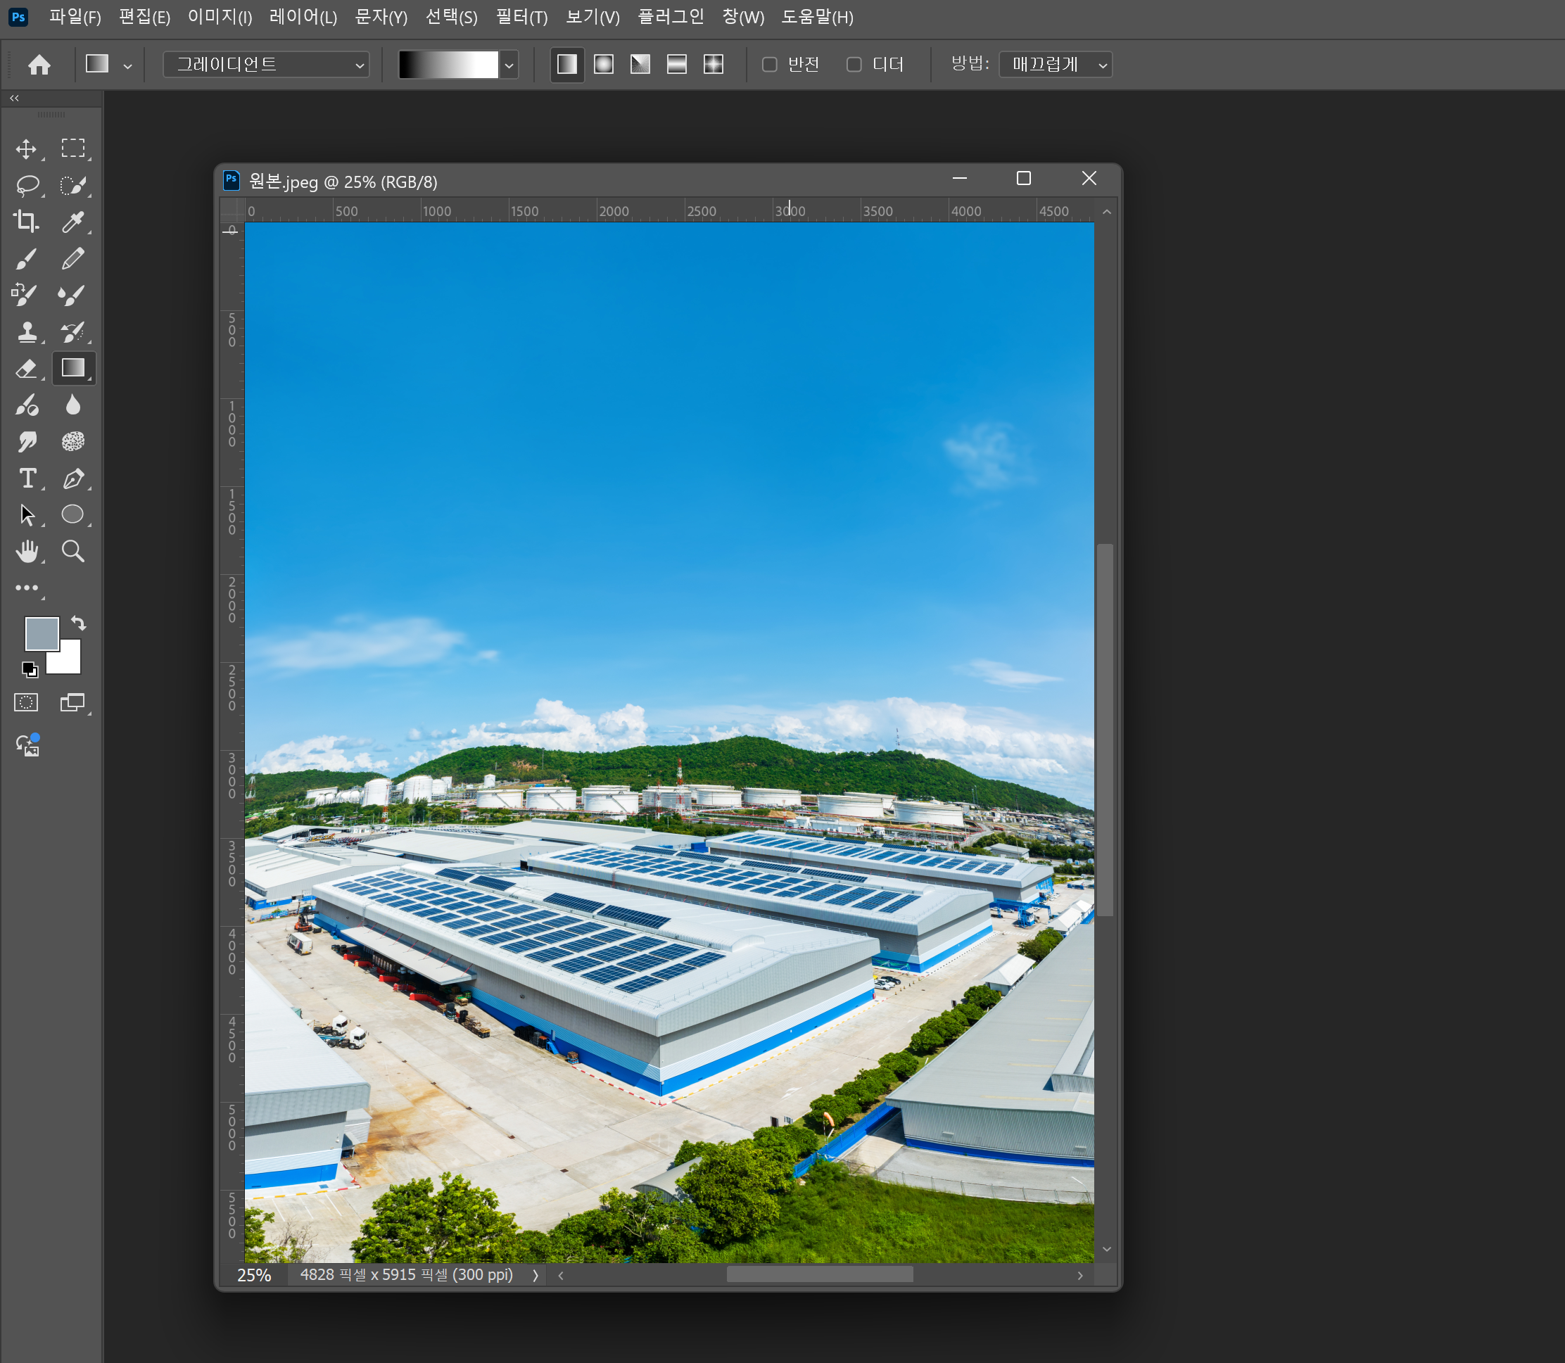The image size is (1565, 1363).
Task: Open the 그레이디언트 mode dropdown
Action: 266,65
